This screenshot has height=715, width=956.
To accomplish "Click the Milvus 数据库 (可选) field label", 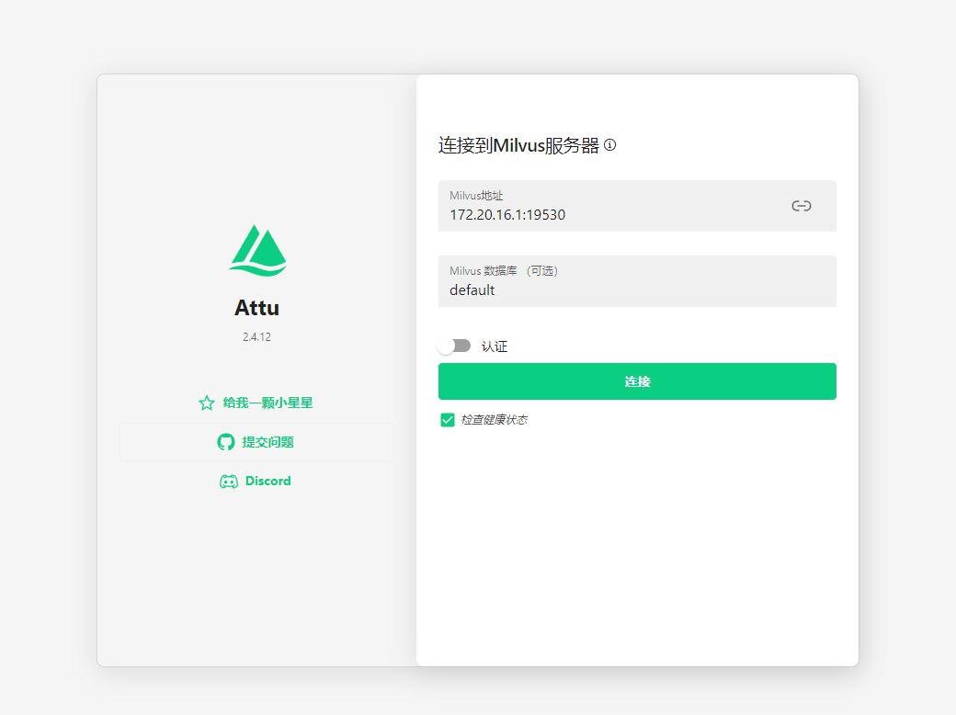I will pos(504,271).
